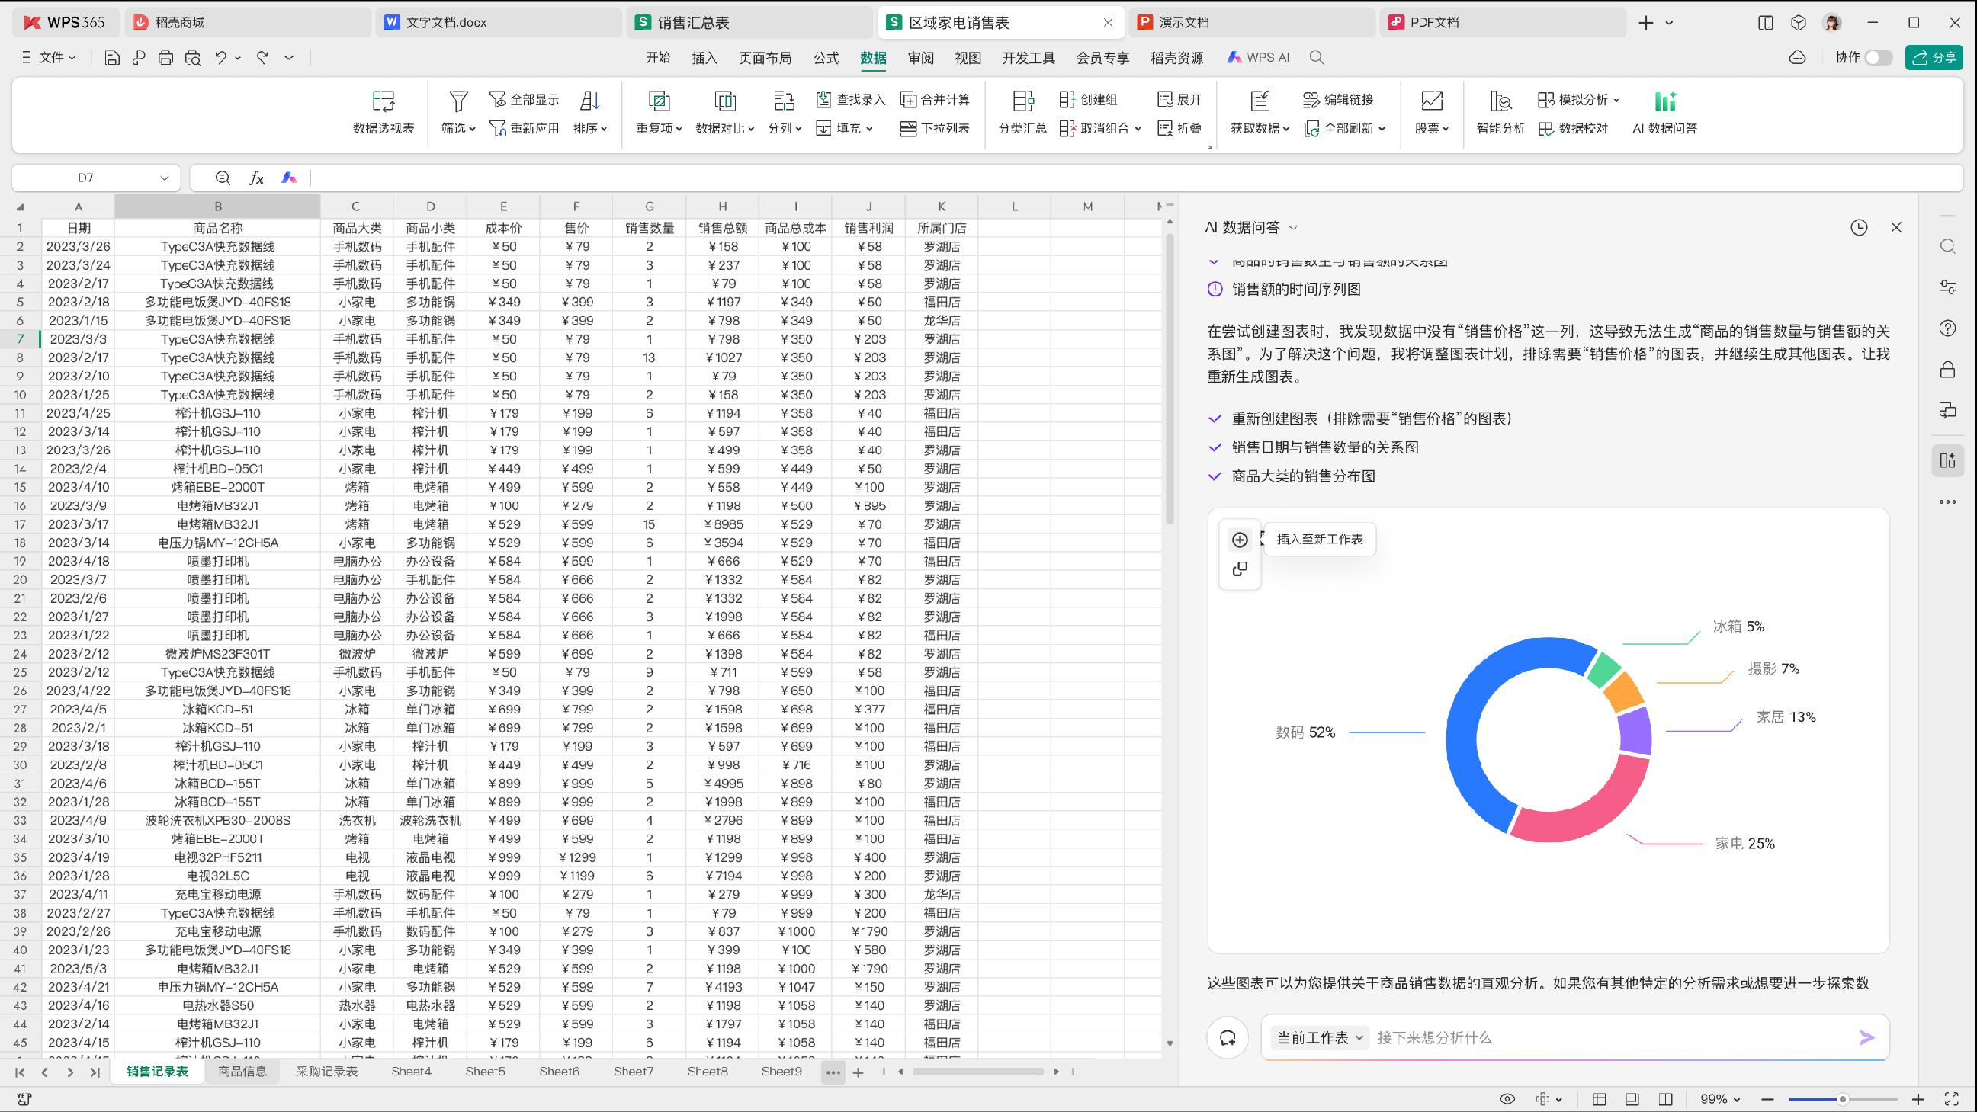Click the copy chart icon in AI panel
This screenshot has width=1977, height=1112.
click(x=1240, y=569)
